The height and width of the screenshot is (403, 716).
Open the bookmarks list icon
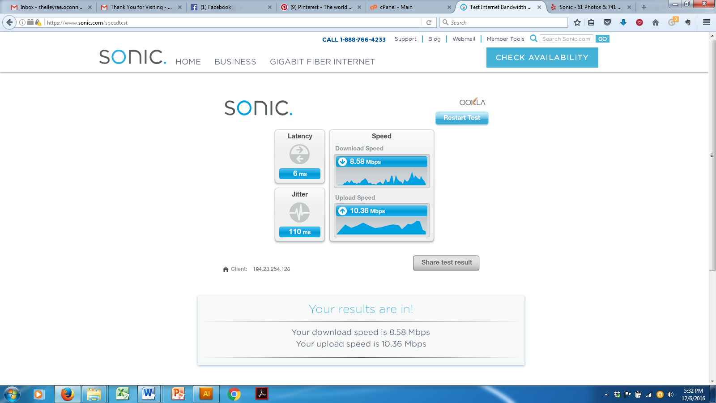coord(591,22)
